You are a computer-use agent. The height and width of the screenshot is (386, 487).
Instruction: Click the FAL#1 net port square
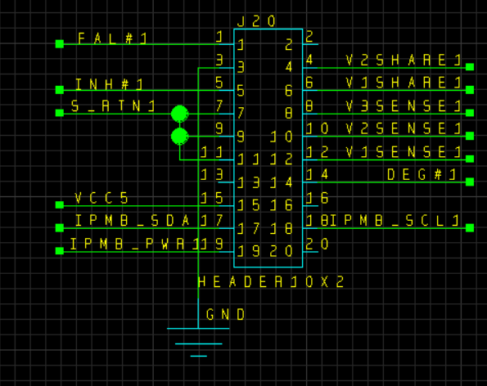pyautogui.click(x=60, y=44)
